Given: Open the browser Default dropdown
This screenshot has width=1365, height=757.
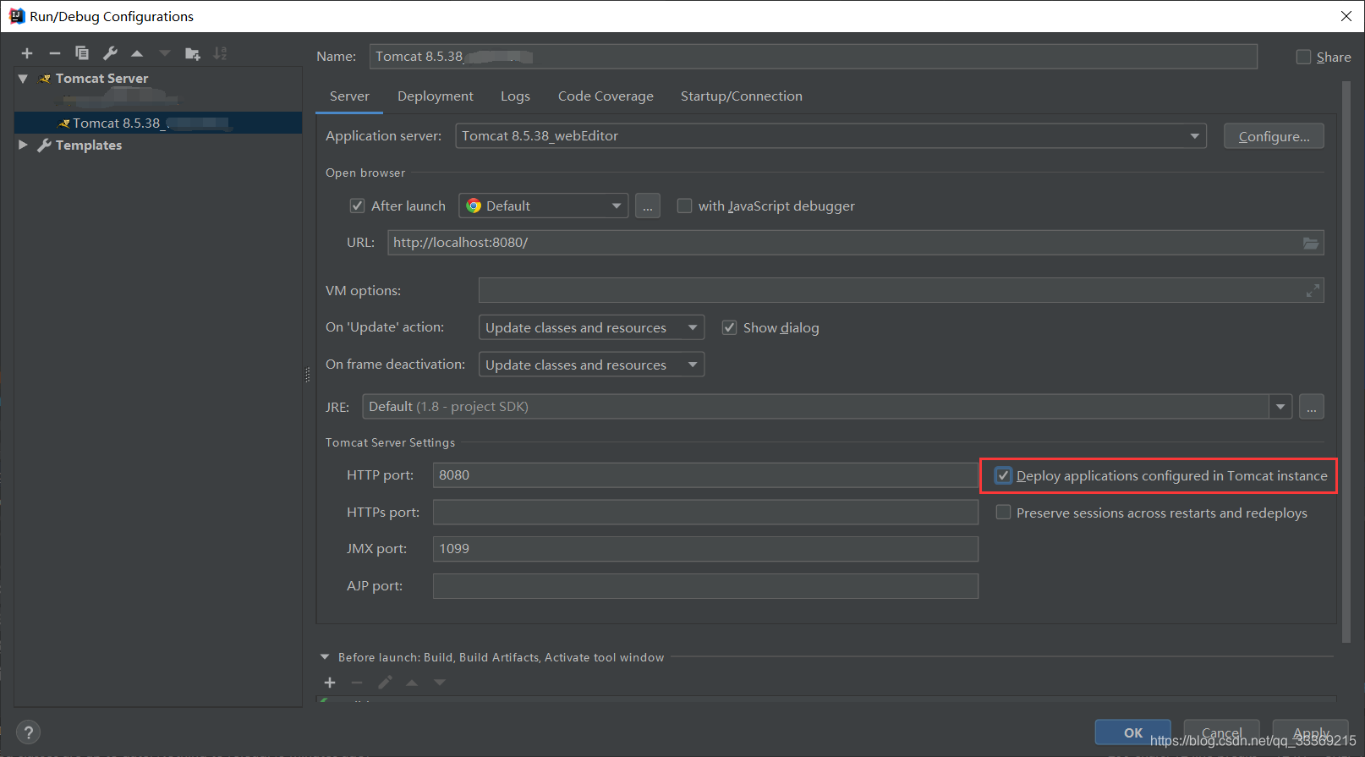Looking at the screenshot, I should pos(544,206).
